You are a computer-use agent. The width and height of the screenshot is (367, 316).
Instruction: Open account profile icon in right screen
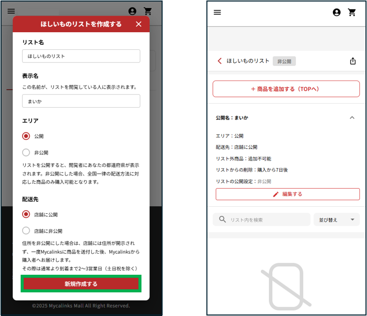click(337, 13)
